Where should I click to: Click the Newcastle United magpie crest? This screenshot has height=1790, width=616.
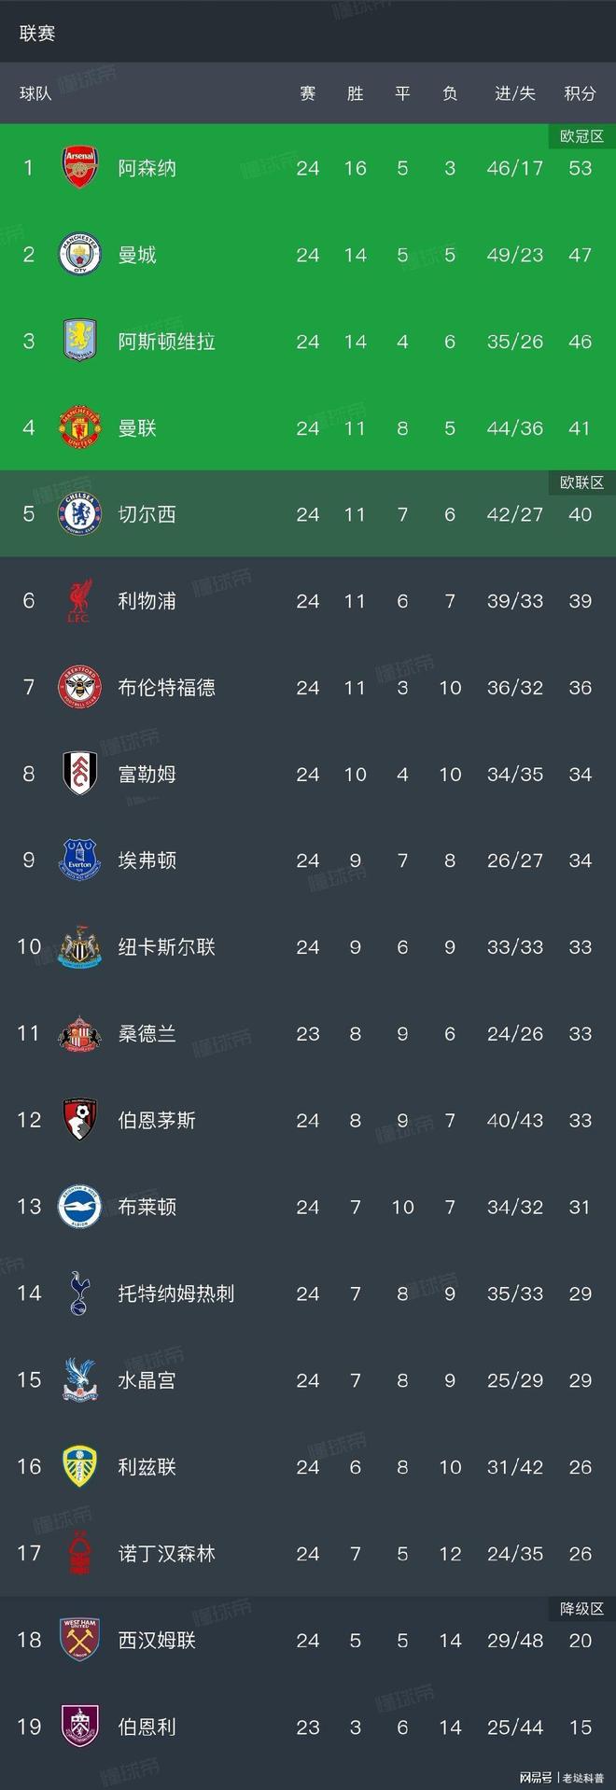[80, 947]
